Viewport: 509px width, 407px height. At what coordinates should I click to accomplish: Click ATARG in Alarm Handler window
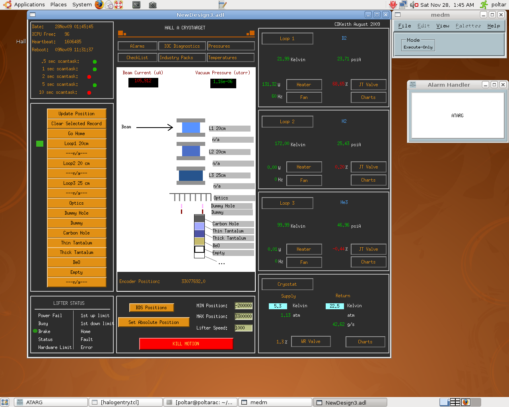457,116
